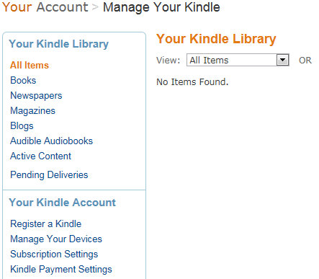Click the Your Kindle Library sidebar heading
The image size is (319, 279).
59,44
